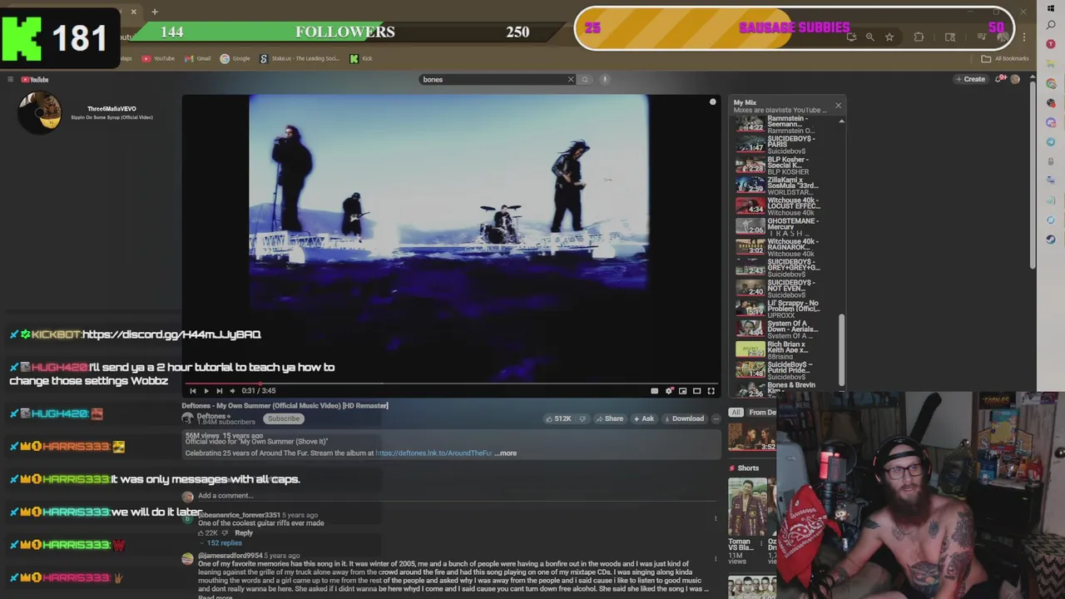Viewport: 1065px width, 599px height.
Task: Like the beansnrice_forever3351 comment
Action: pos(202,533)
